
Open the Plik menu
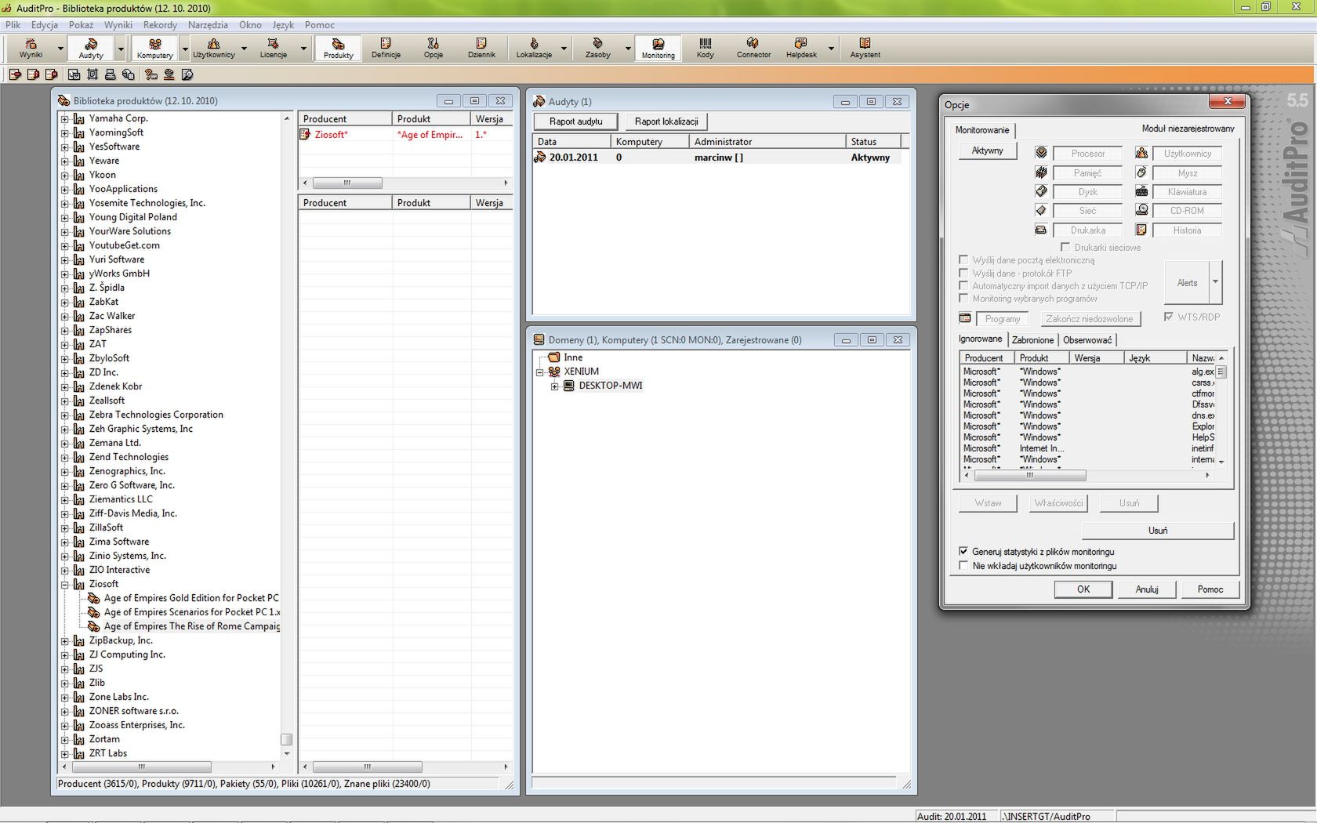13,25
